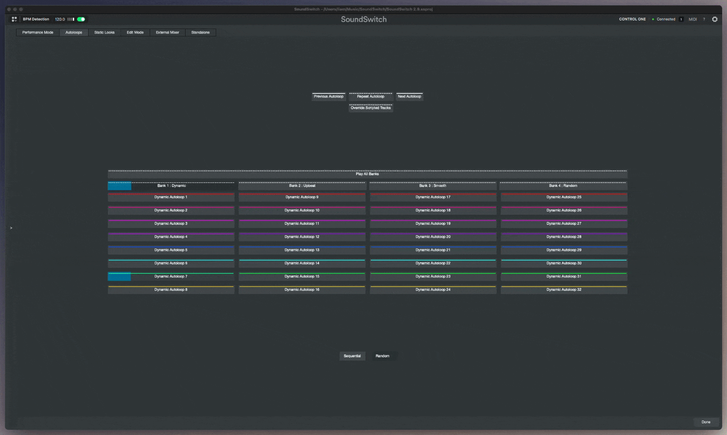
Task: Toggle Override Scripted Tracks
Action: click(x=371, y=108)
